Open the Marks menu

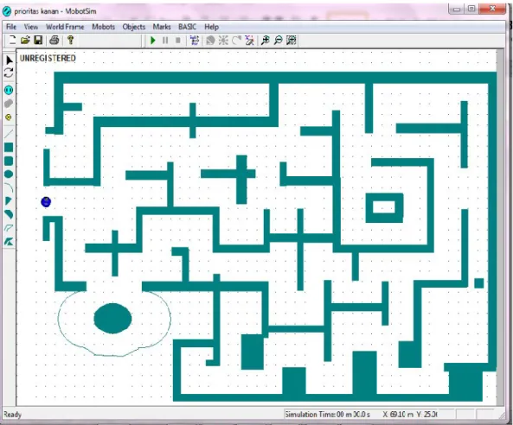[162, 27]
